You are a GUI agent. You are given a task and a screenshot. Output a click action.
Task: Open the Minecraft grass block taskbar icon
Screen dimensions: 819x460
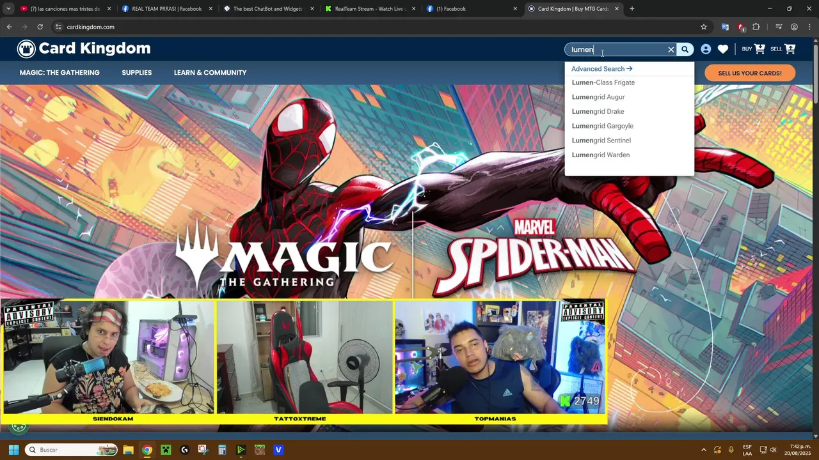pos(259,450)
